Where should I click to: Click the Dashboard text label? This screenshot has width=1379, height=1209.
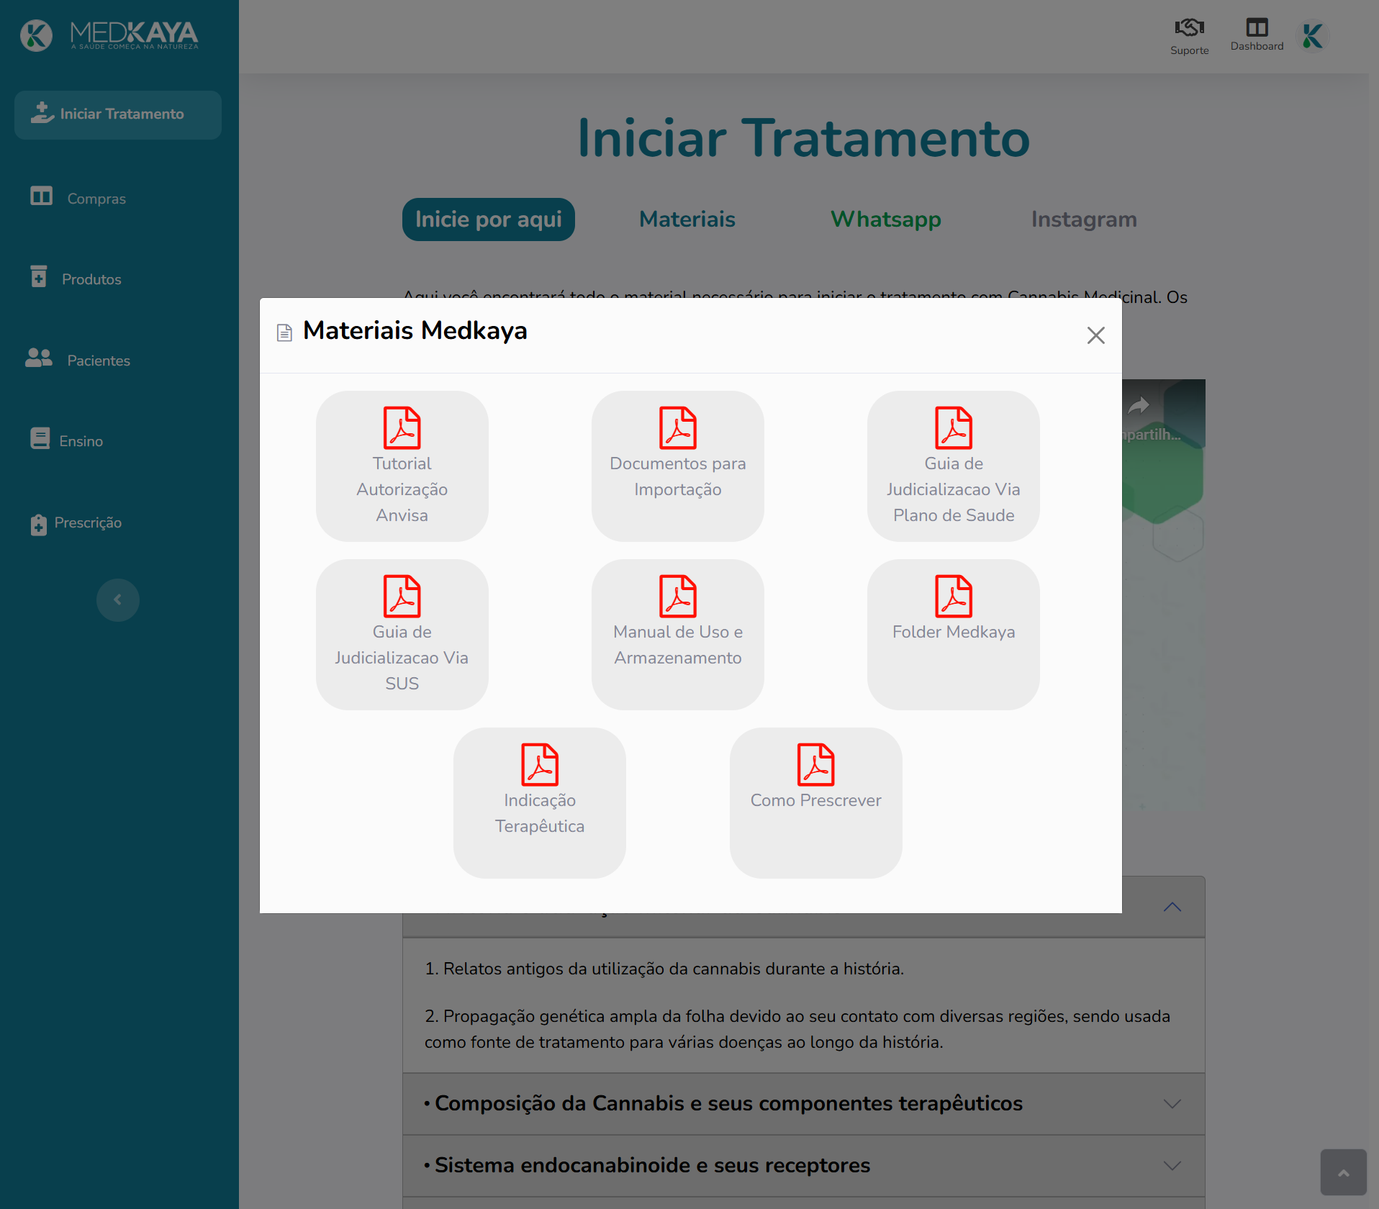point(1257,46)
